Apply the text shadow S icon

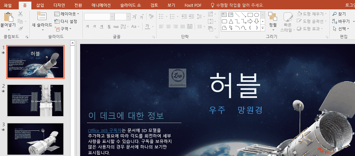click(x=109, y=27)
